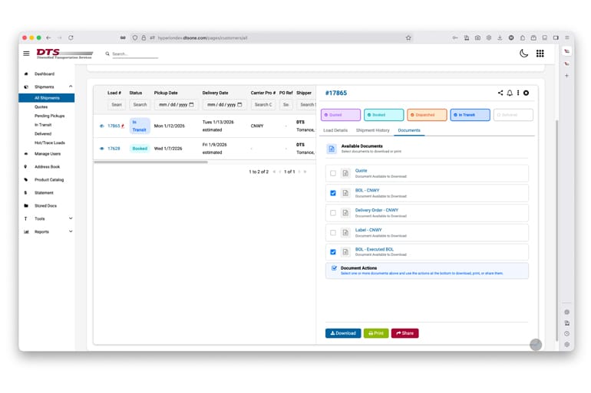Image resolution: width=591 pixels, height=393 pixels.
Task: Bookmark page with star icon
Action: 408,38
